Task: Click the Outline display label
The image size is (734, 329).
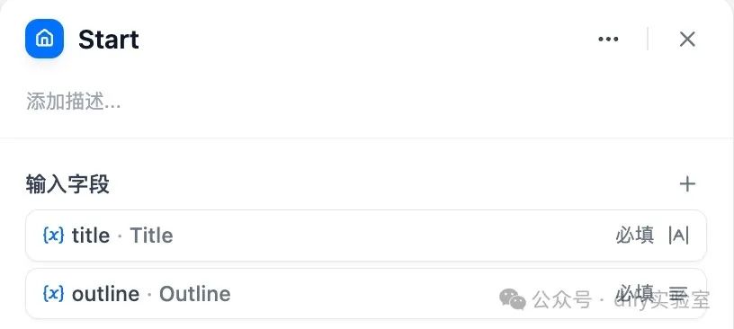Action: [194, 294]
